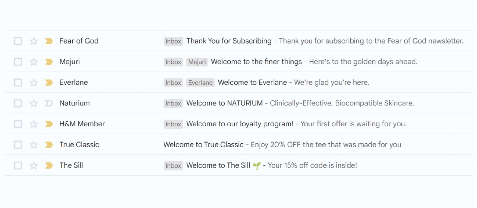477x208 pixels.
Task: Select the H&M Member email checkbox
Action: 18,124
